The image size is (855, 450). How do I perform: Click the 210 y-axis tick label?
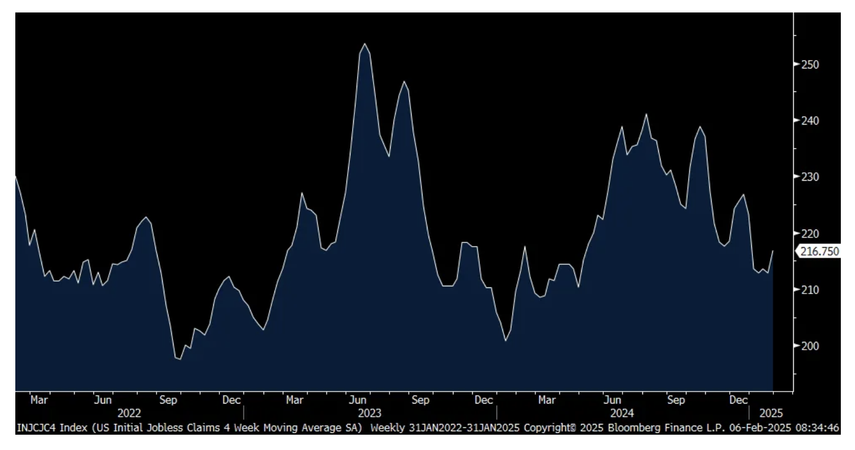(x=811, y=290)
